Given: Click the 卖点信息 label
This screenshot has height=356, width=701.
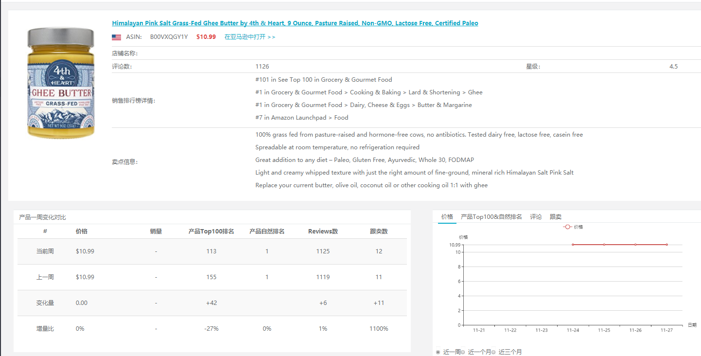Looking at the screenshot, I should 125,162.
